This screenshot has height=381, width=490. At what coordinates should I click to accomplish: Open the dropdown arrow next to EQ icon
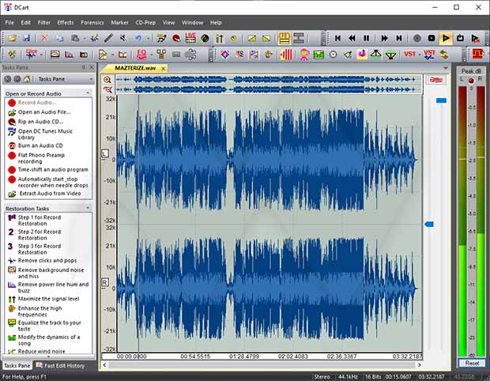(x=151, y=55)
